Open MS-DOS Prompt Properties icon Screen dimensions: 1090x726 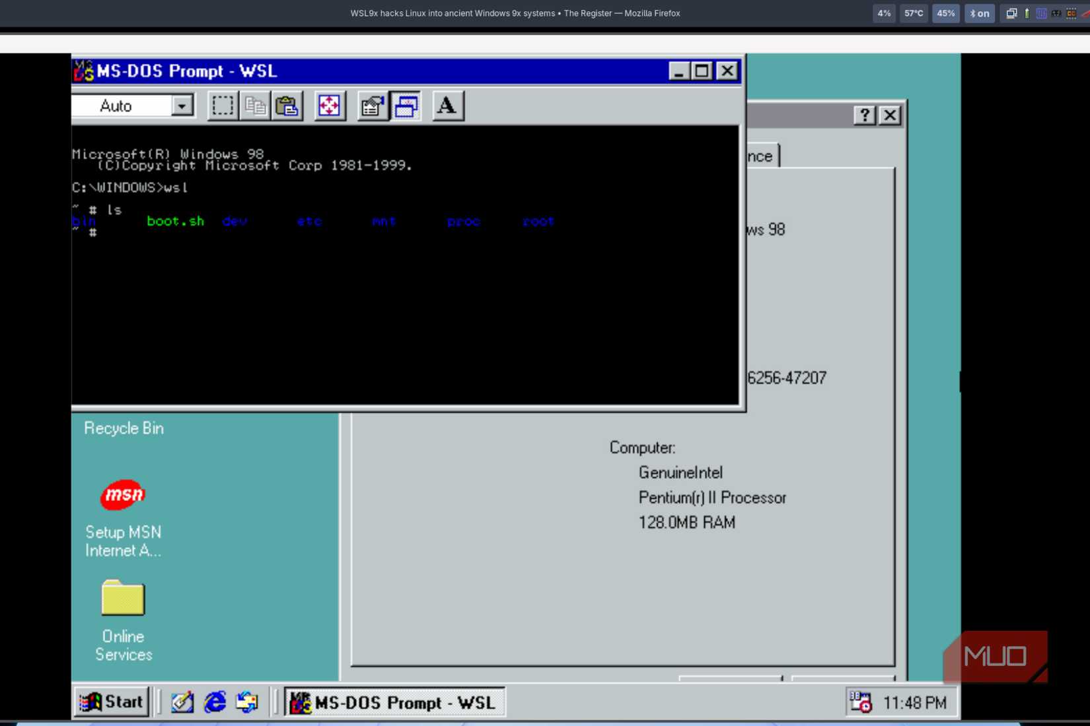click(373, 106)
